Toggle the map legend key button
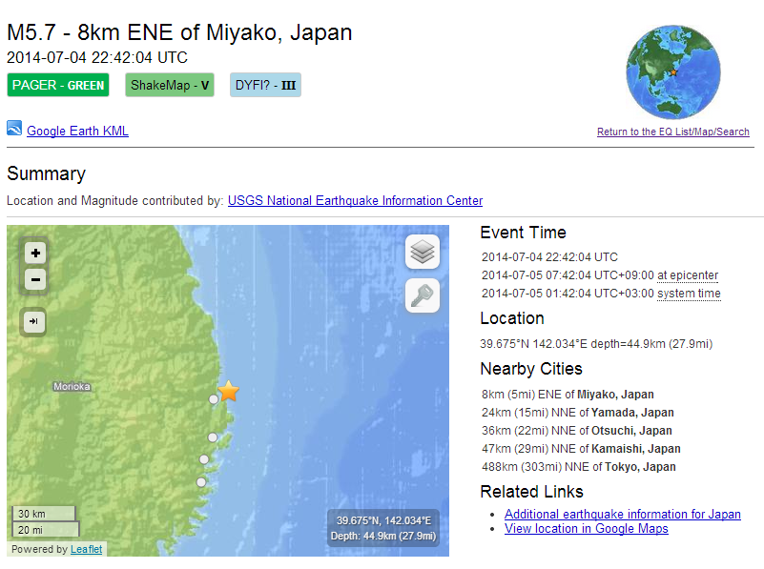The width and height of the screenshot is (764, 569). tap(423, 296)
